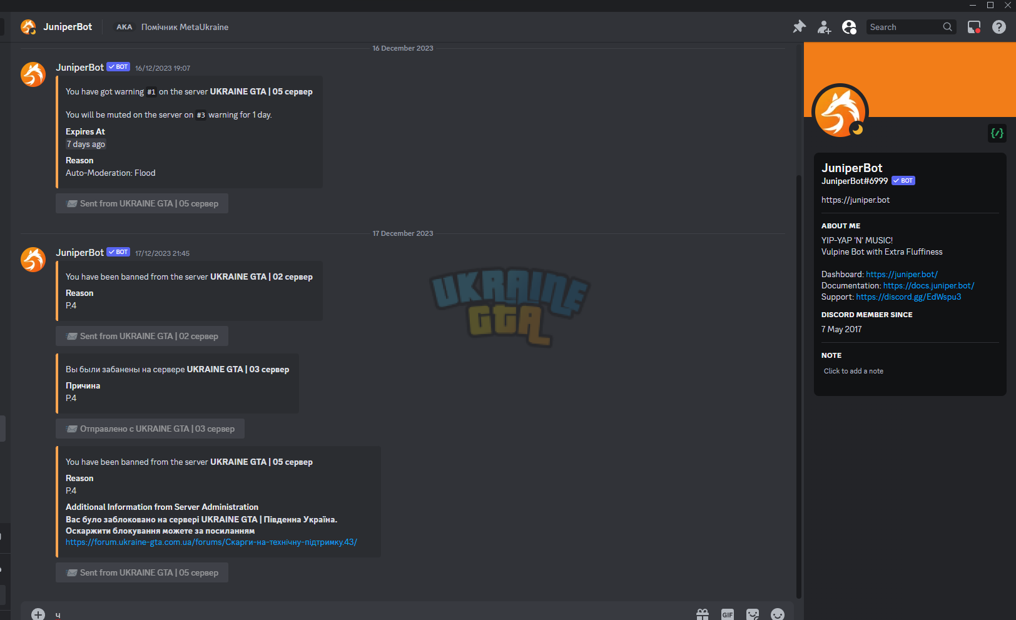Click 'Sent from UKRAINE GTA | 05 сервер' under the warning
Viewport: 1016px width, 620px height.
(x=142, y=203)
